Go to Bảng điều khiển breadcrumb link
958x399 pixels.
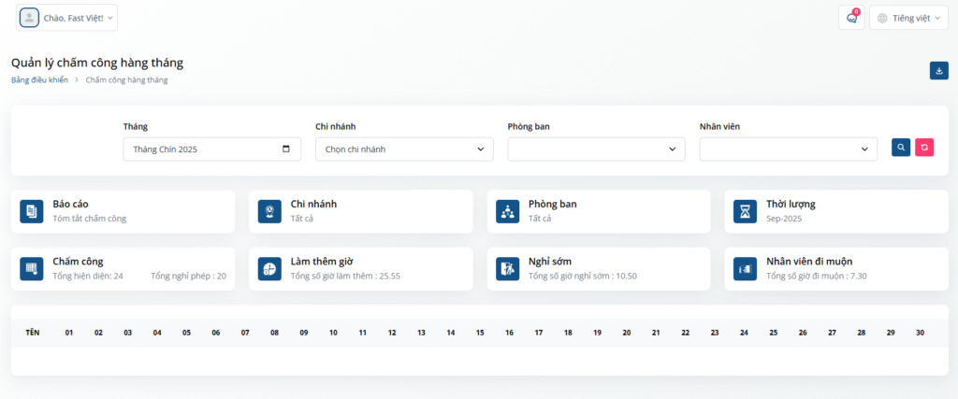39,80
